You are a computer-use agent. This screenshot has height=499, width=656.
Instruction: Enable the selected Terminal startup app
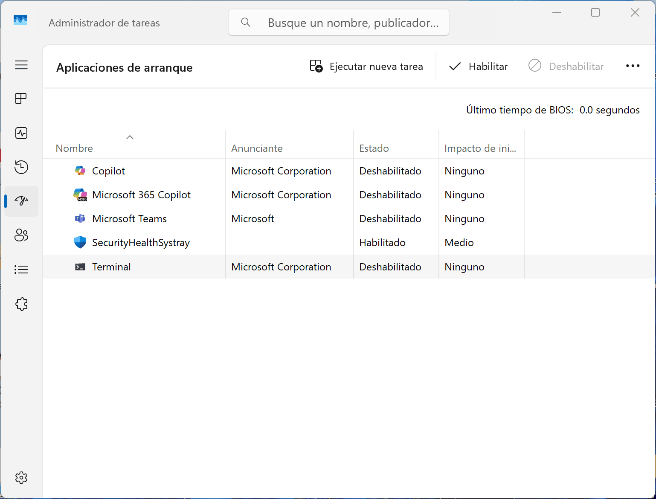point(479,66)
